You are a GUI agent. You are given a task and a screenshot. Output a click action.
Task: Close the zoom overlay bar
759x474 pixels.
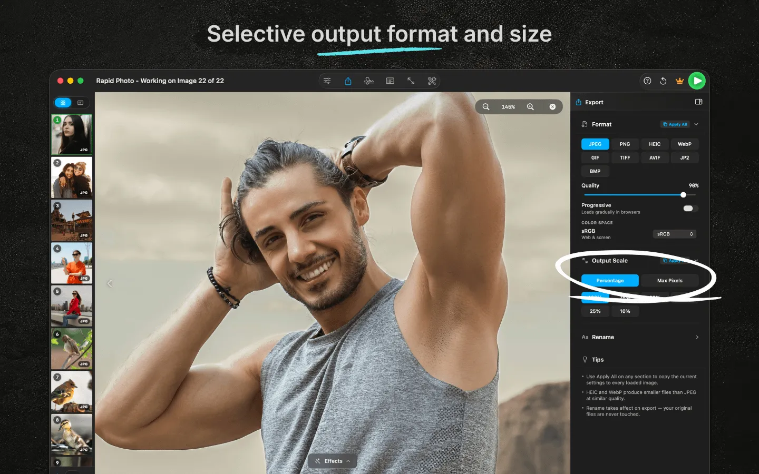coord(552,107)
